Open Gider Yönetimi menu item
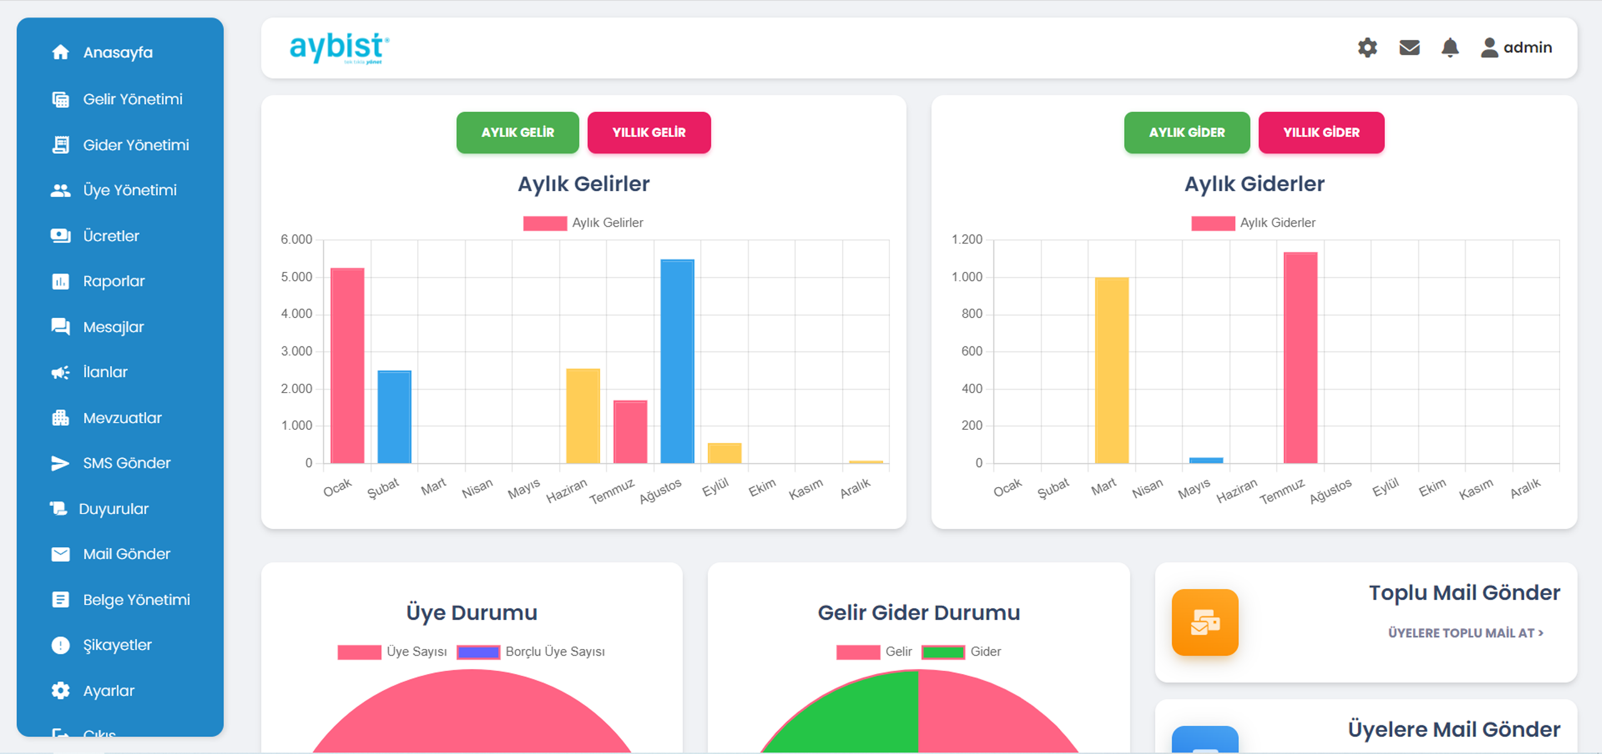1602x754 pixels. point(120,145)
